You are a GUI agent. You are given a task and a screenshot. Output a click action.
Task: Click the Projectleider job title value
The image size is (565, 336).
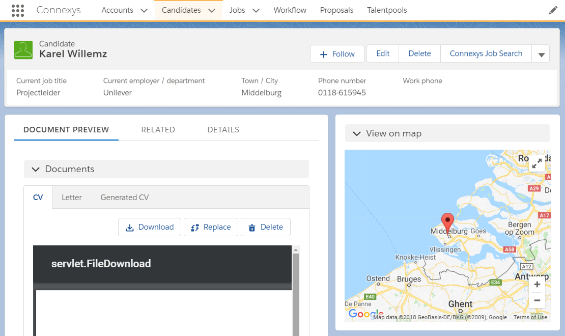tap(38, 93)
